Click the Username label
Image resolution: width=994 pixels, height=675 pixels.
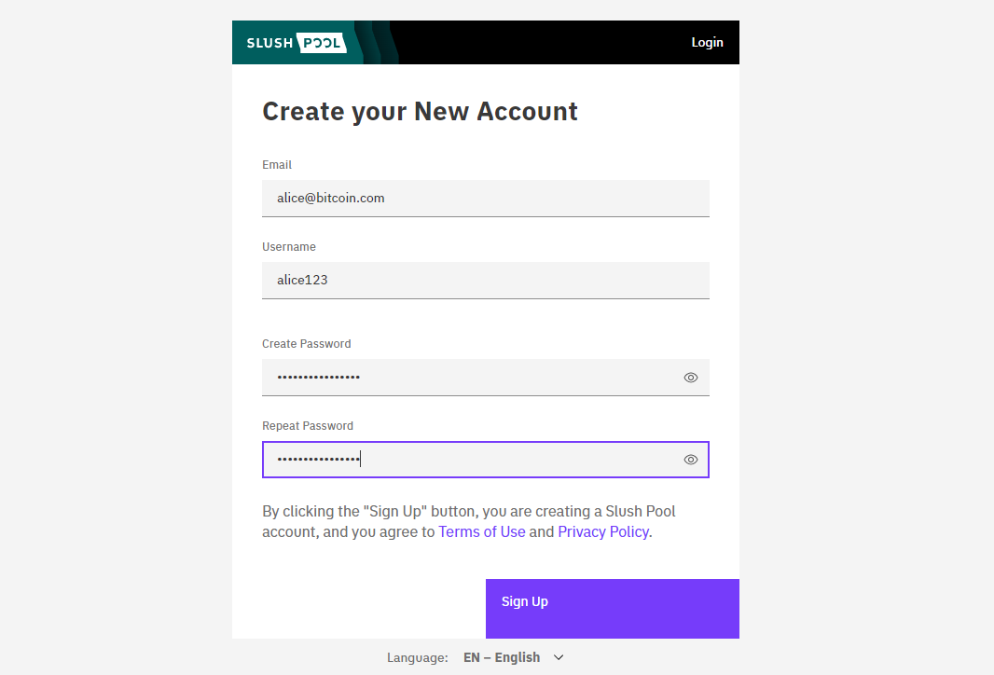[x=289, y=246]
